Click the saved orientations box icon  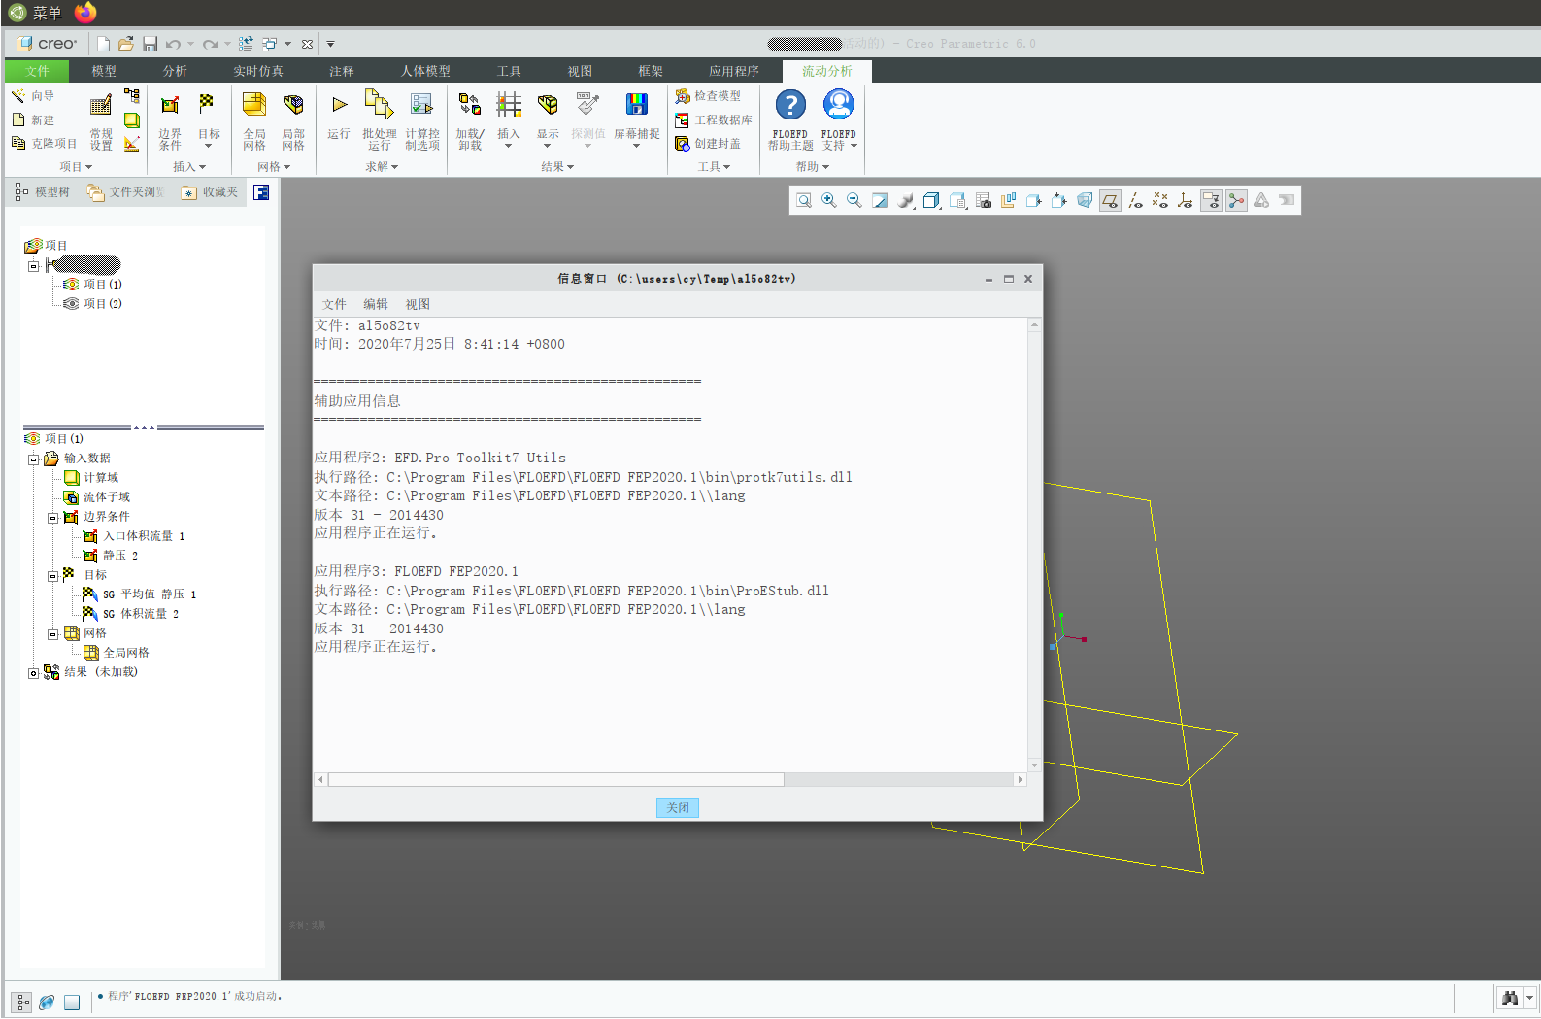(x=957, y=200)
